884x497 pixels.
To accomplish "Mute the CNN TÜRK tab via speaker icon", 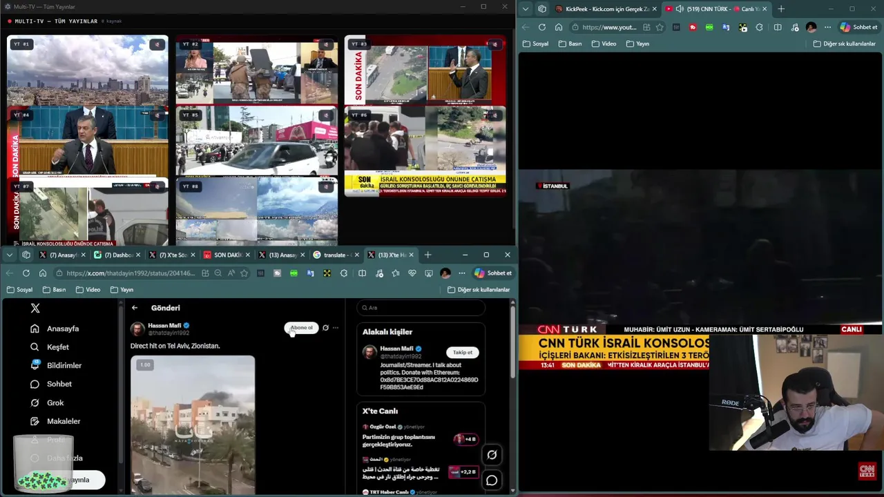I will click(x=680, y=9).
